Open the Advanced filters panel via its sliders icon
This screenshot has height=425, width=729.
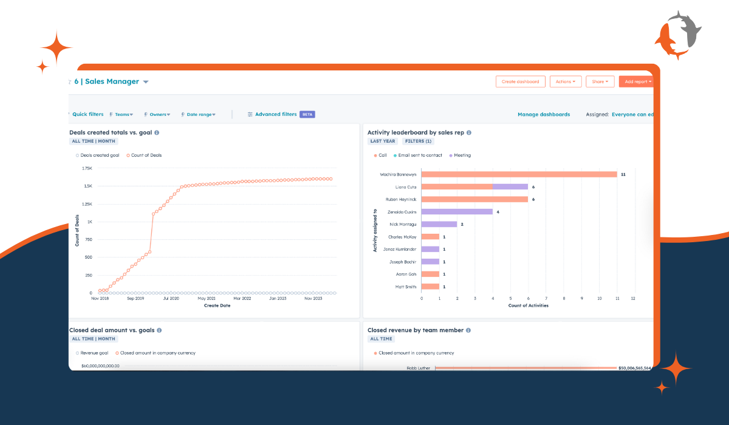tap(250, 114)
